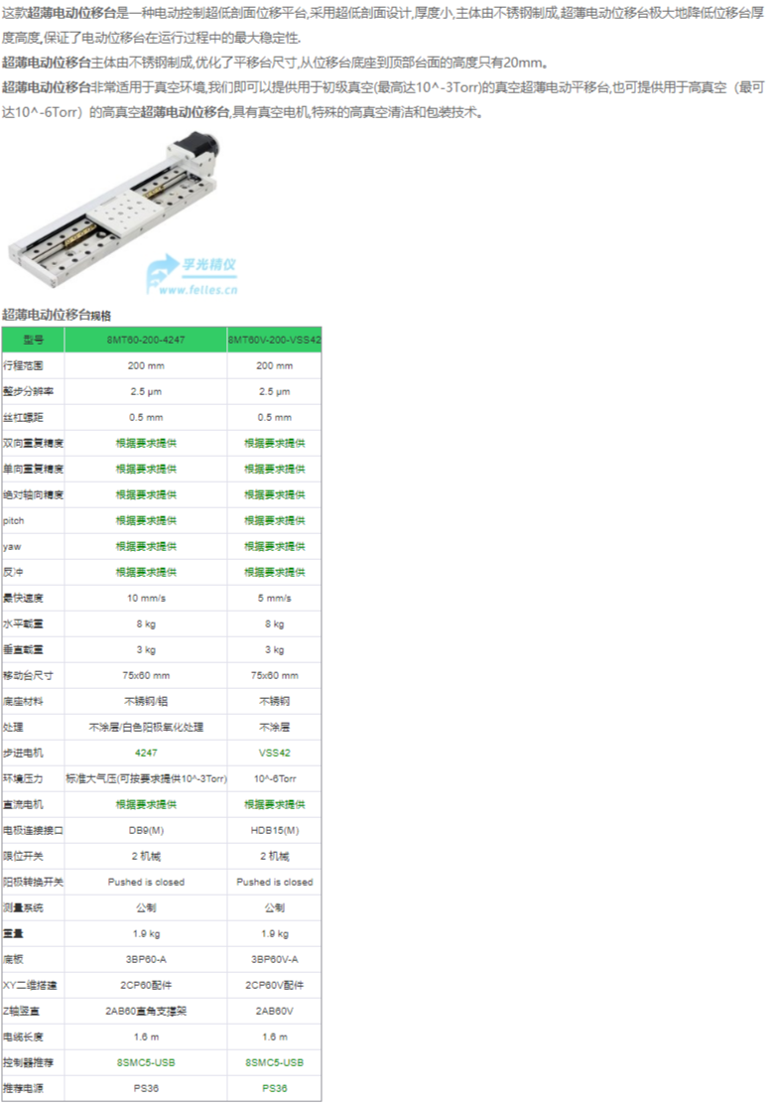The height and width of the screenshot is (1107, 774).
Task: Click the 电极连接接口 row label
Action: tap(33, 830)
